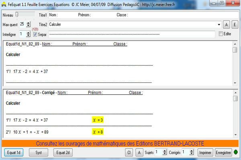
Task: Click the Enregistrer button
Action: click(223, 152)
